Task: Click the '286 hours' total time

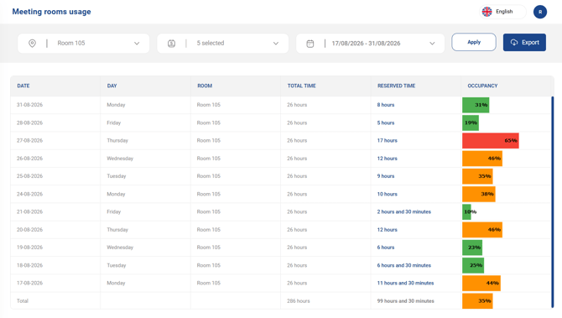Action: coord(299,301)
